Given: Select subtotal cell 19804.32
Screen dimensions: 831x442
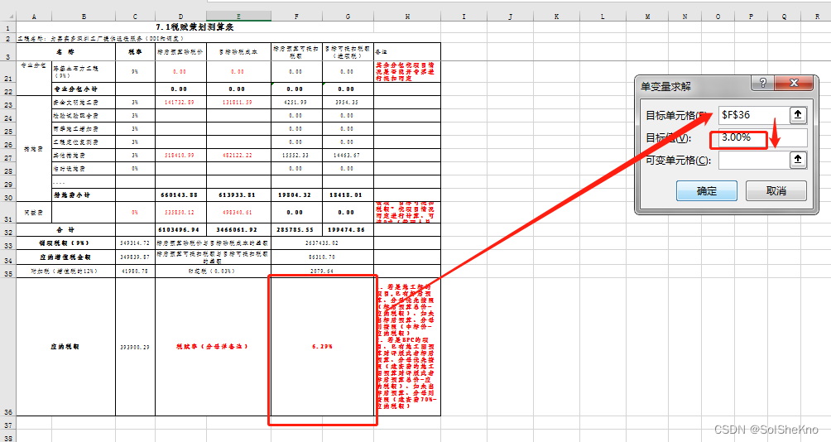Looking at the screenshot, I should 296,195.
